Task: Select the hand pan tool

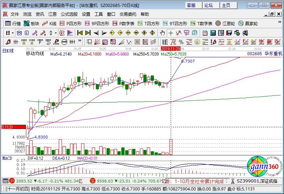Action: click(163, 33)
